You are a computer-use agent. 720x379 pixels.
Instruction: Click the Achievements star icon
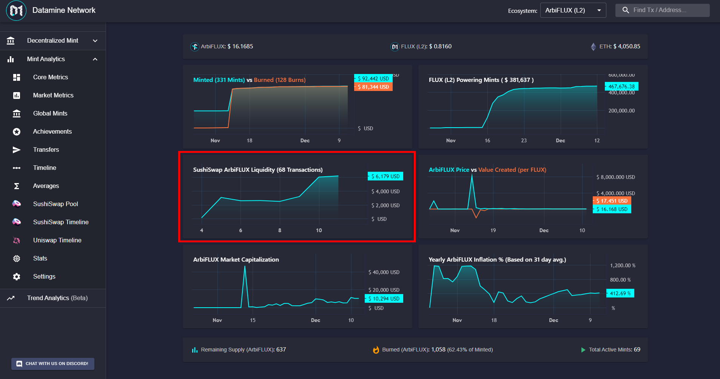(x=17, y=132)
